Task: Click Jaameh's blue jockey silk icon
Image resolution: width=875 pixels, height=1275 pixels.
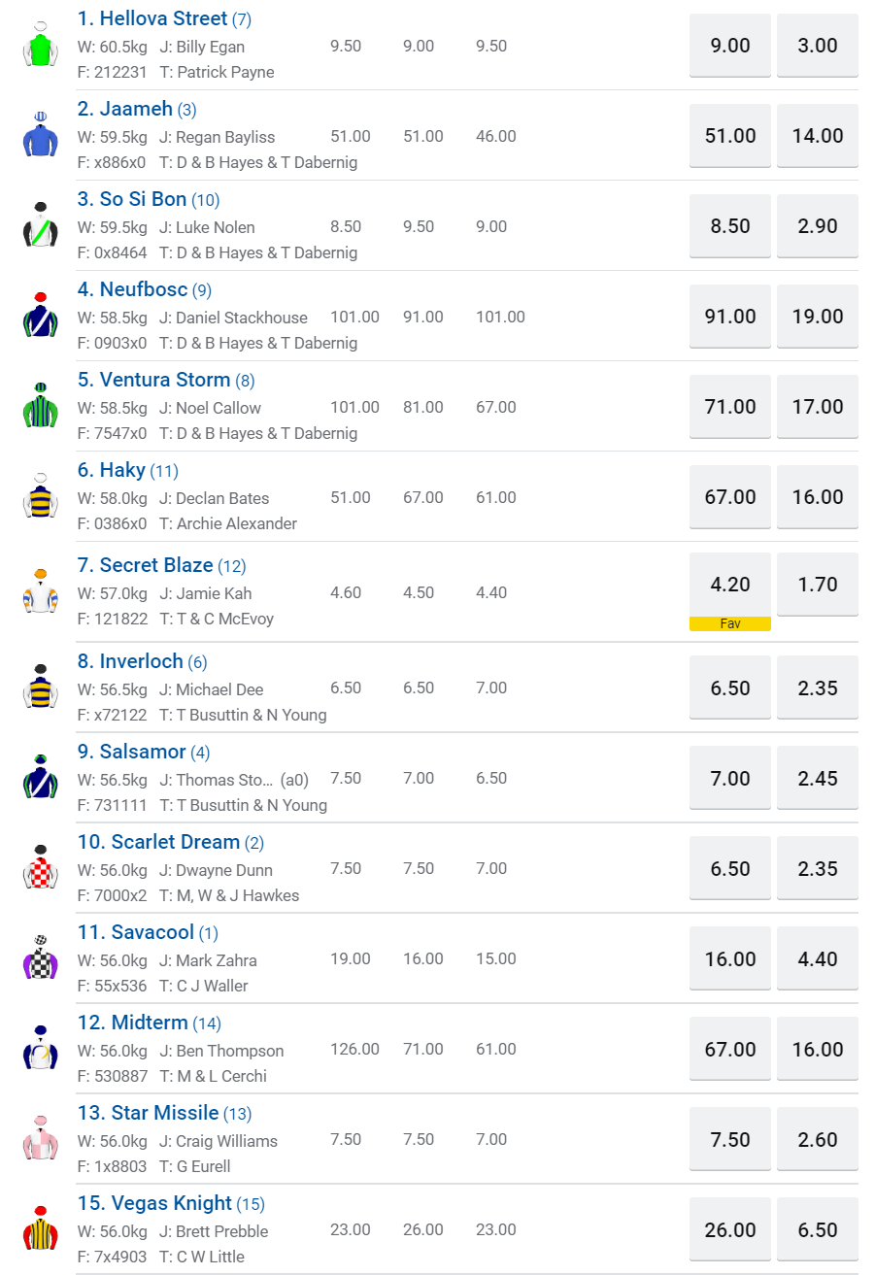Action: click(x=40, y=134)
